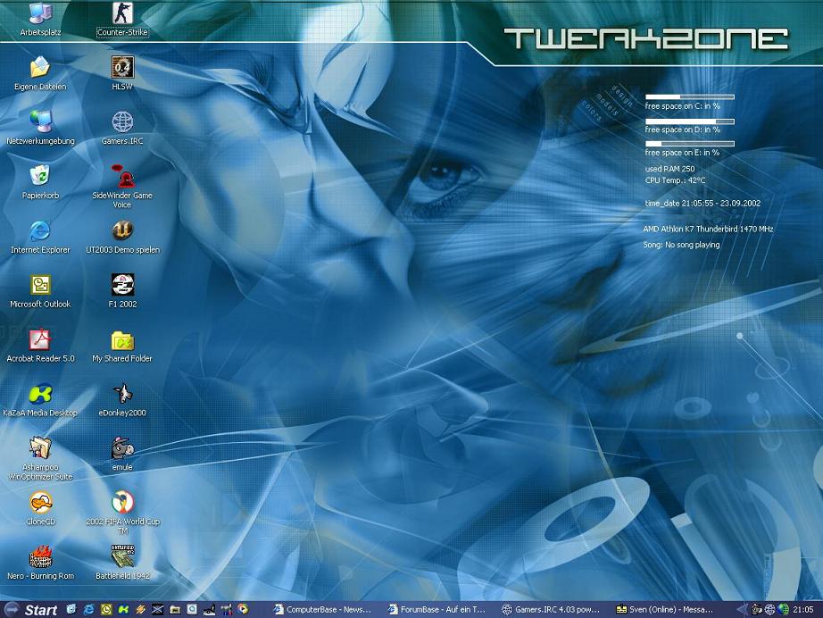
Task: Launch the HLSW shortcut
Action: tap(122, 73)
